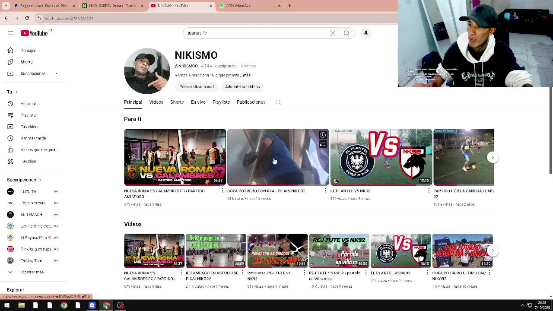Image resolution: width=553 pixels, height=311 pixels.
Task: Open options for Nueva Roma featured video
Action: coord(222,191)
